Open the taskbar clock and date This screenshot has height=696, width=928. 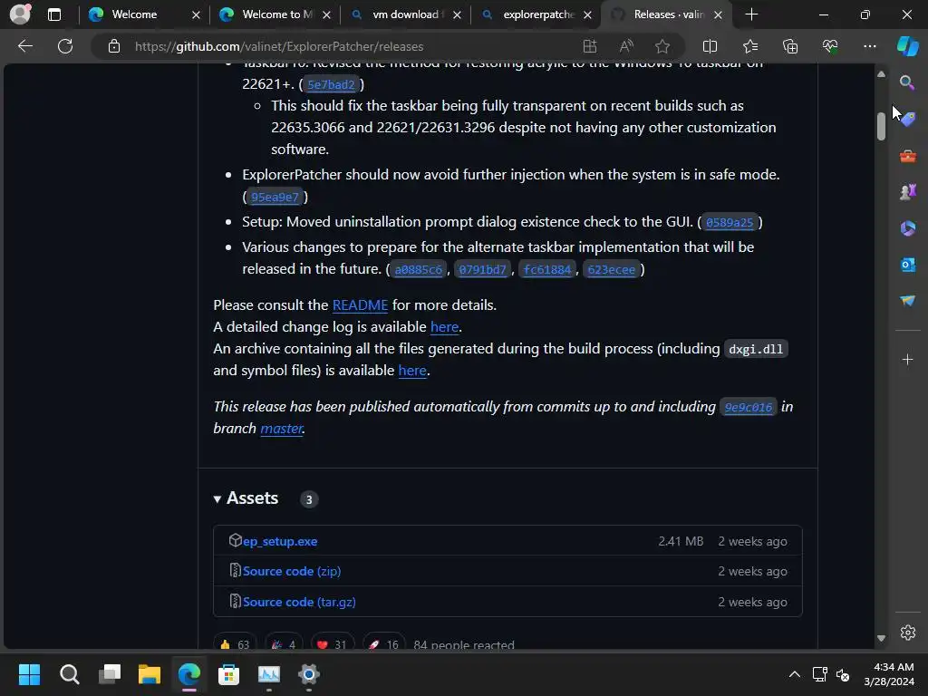[889, 674]
